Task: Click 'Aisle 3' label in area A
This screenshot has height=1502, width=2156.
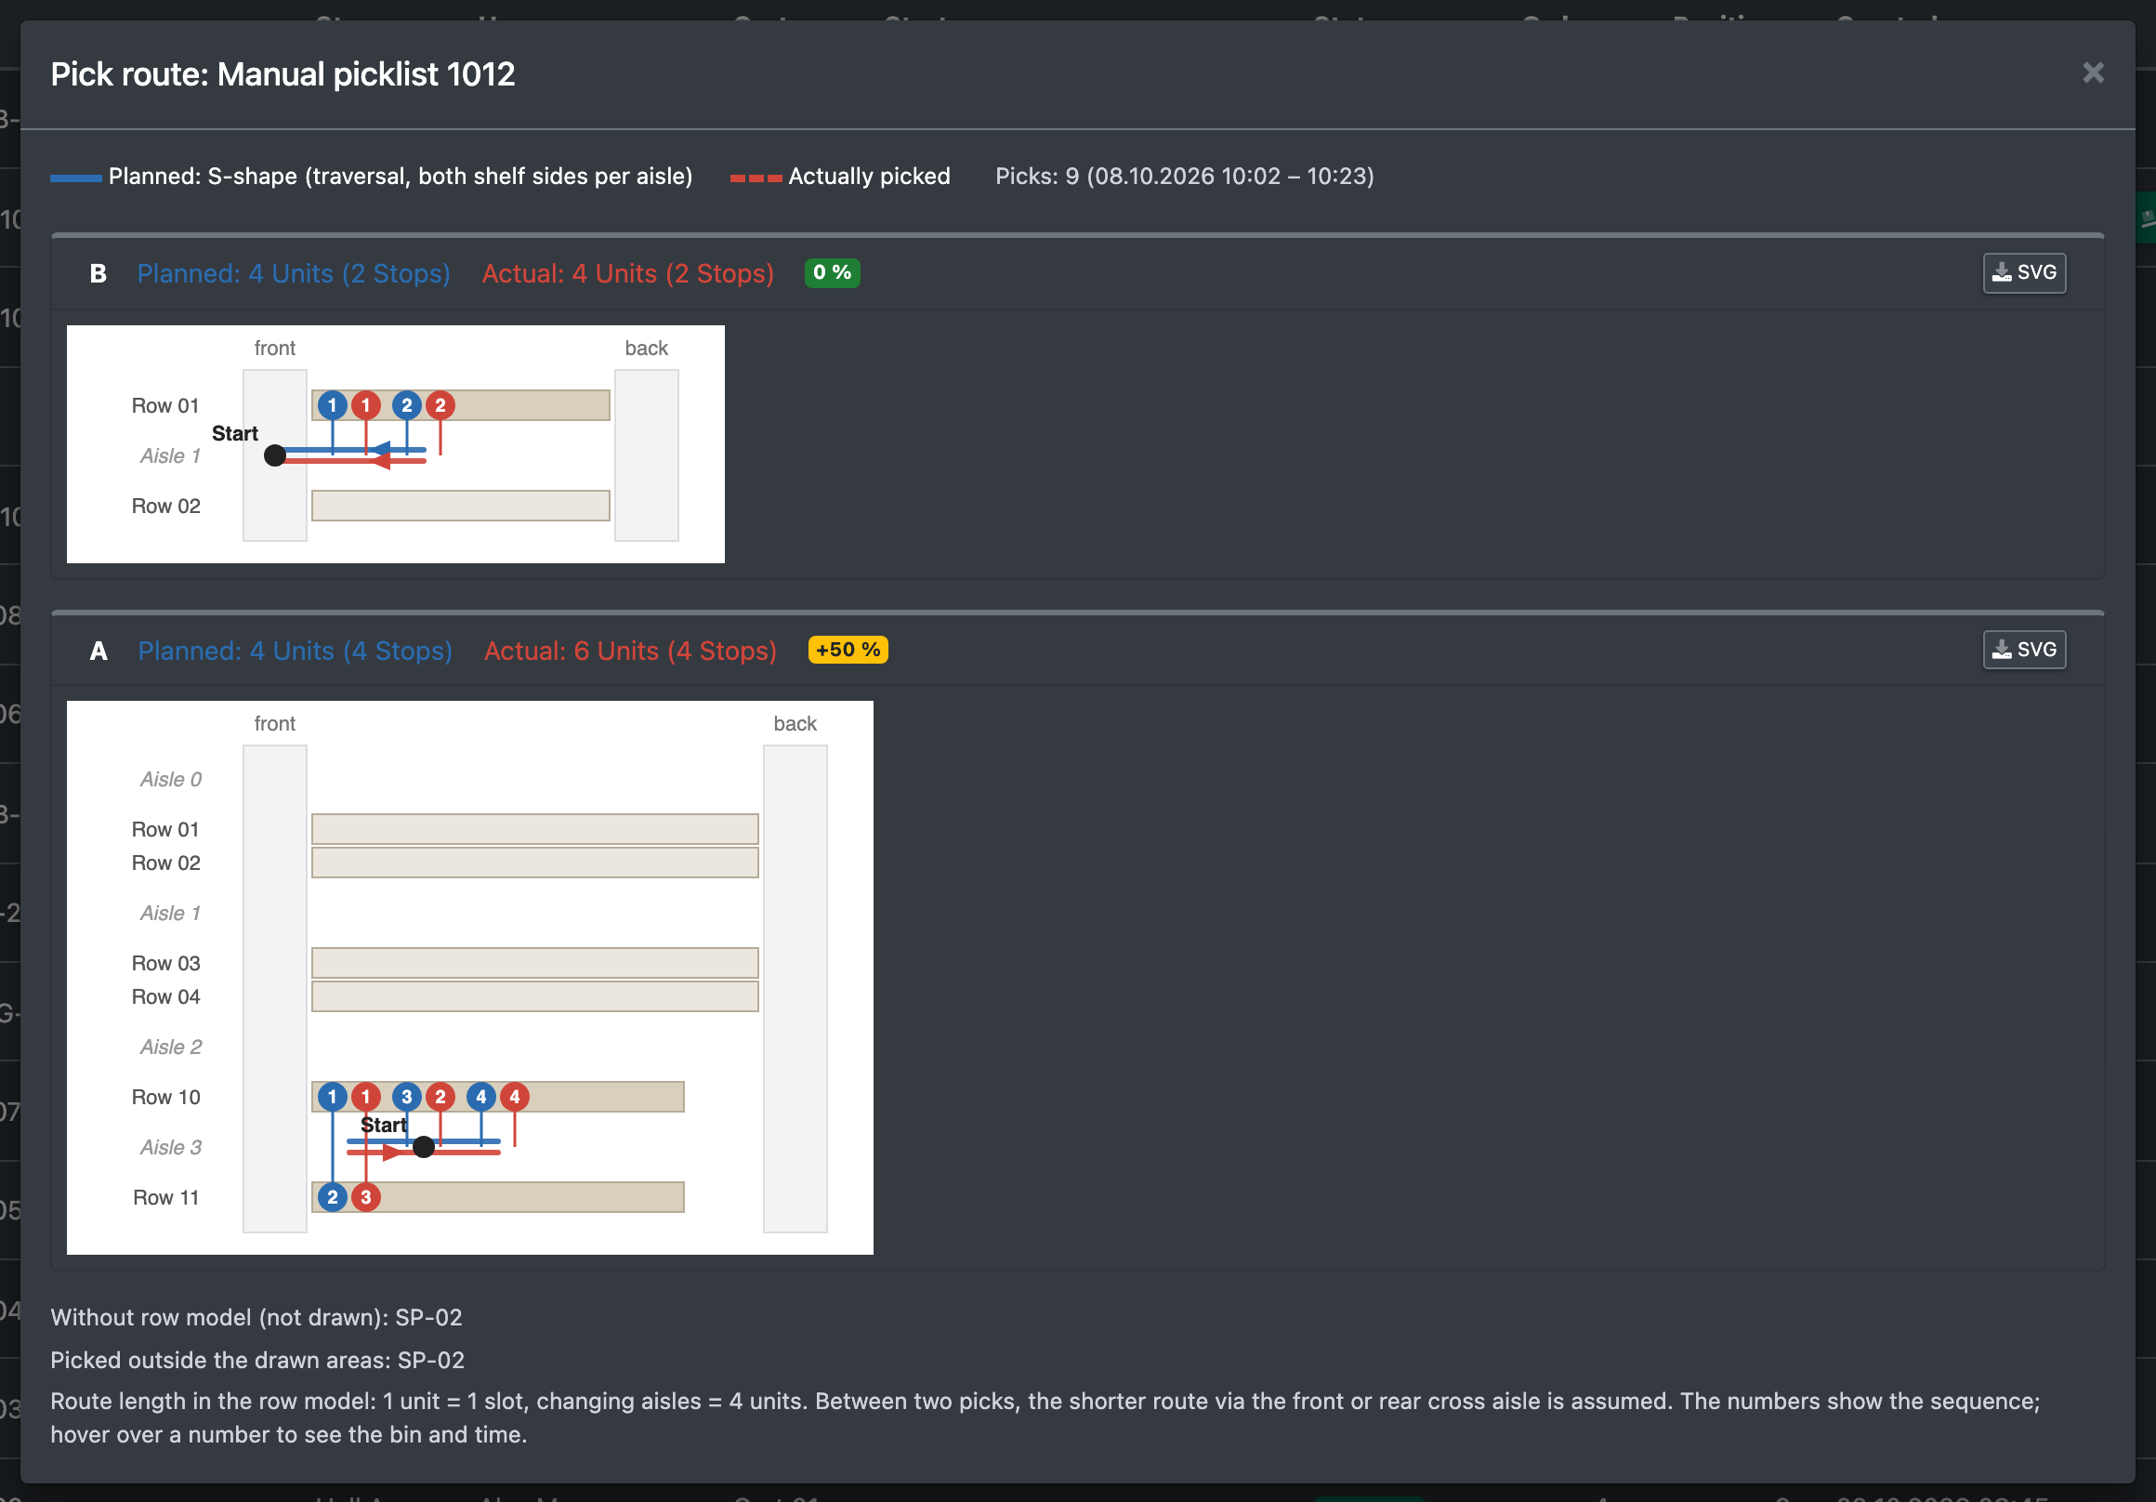Action: point(170,1148)
